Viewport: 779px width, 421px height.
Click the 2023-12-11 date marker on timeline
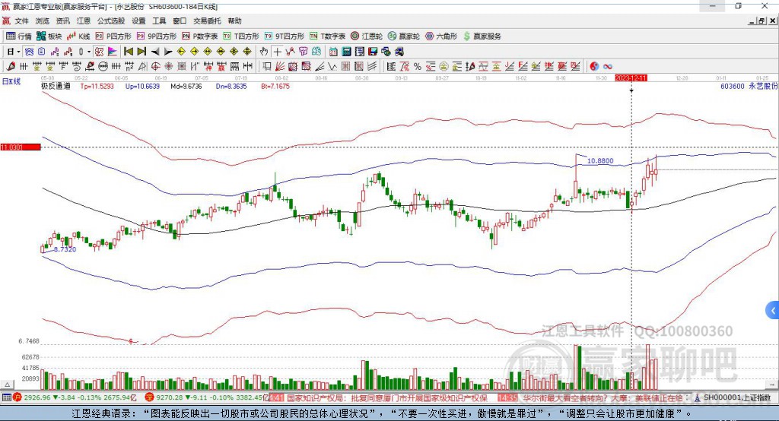[x=631, y=78]
